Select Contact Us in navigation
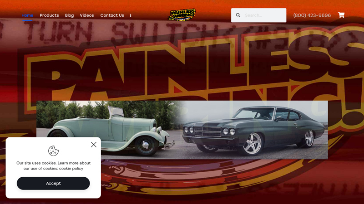This screenshot has width=364, height=204. tap(112, 15)
